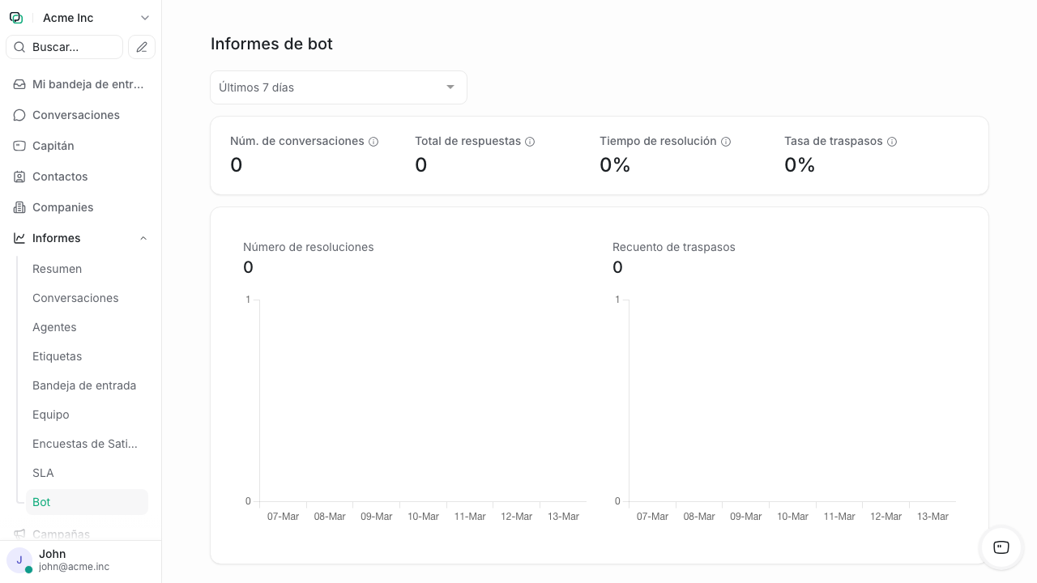Click the info icon next to Tiempo de resolución
The image size is (1037, 583).
pyautogui.click(x=726, y=141)
